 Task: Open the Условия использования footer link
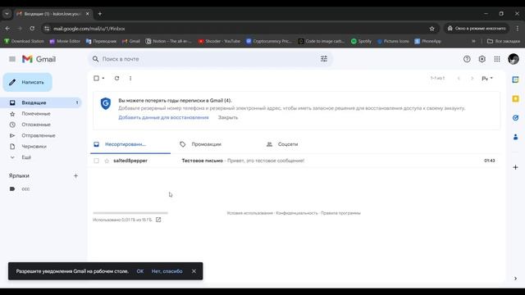coord(249,213)
